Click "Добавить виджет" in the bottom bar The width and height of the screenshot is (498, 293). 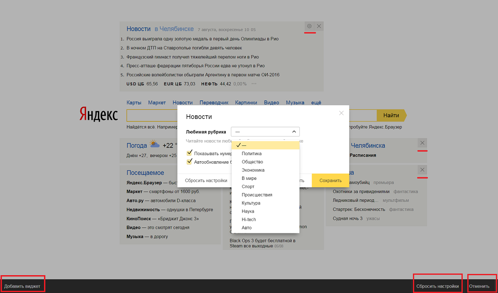click(x=22, y=286)
